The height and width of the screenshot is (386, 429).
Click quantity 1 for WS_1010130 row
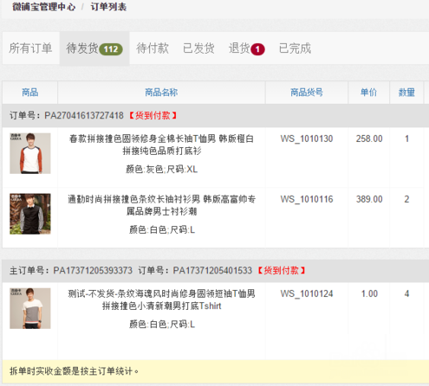[x=406, y=138]
